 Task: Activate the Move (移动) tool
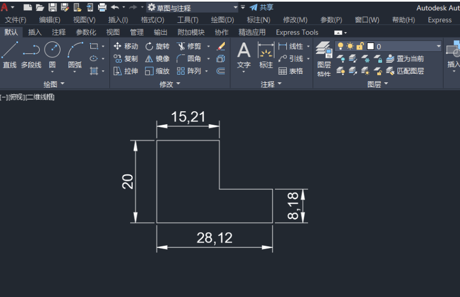click(126, 46)
